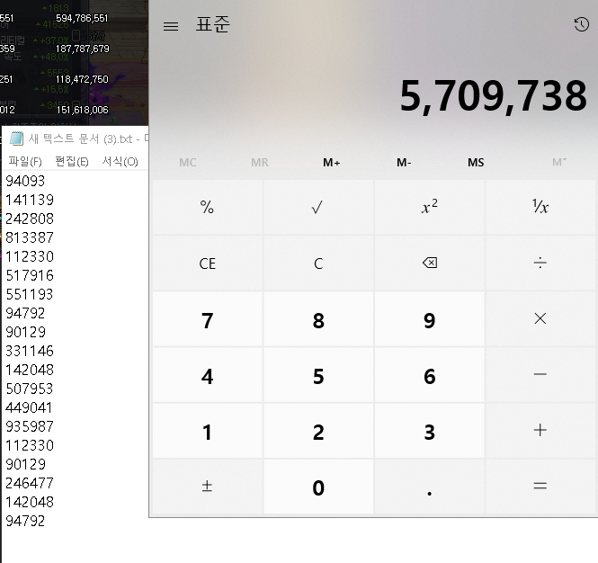The image size is (598, 563).
Task: Click the reciprocal 1/x key
Action: [x=540, y=207]
